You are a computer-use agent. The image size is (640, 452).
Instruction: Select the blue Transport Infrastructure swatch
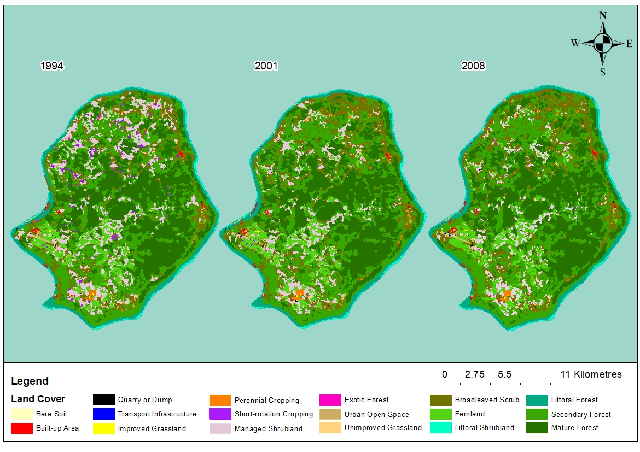pos(103,414)
